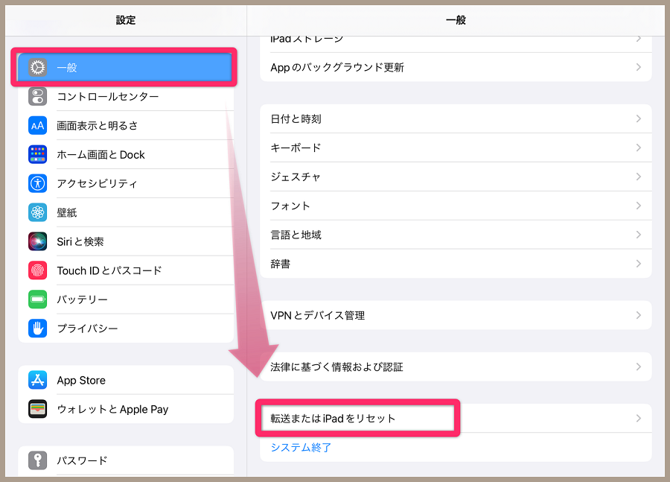Select バッテリー in the sidebar
The height and width of the screenshot is (482, 670).
pos(126,299)
